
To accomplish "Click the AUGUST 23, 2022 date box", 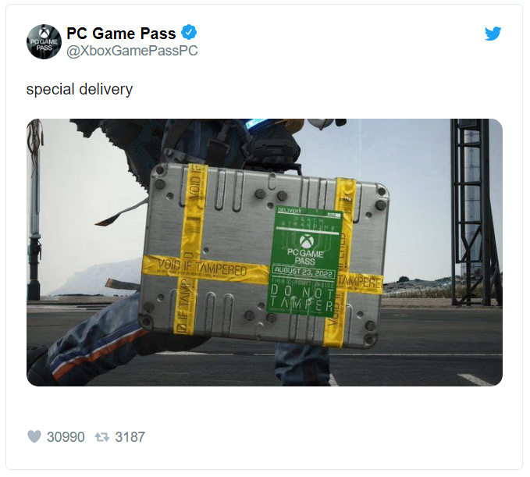I will [x=304, y=272].
